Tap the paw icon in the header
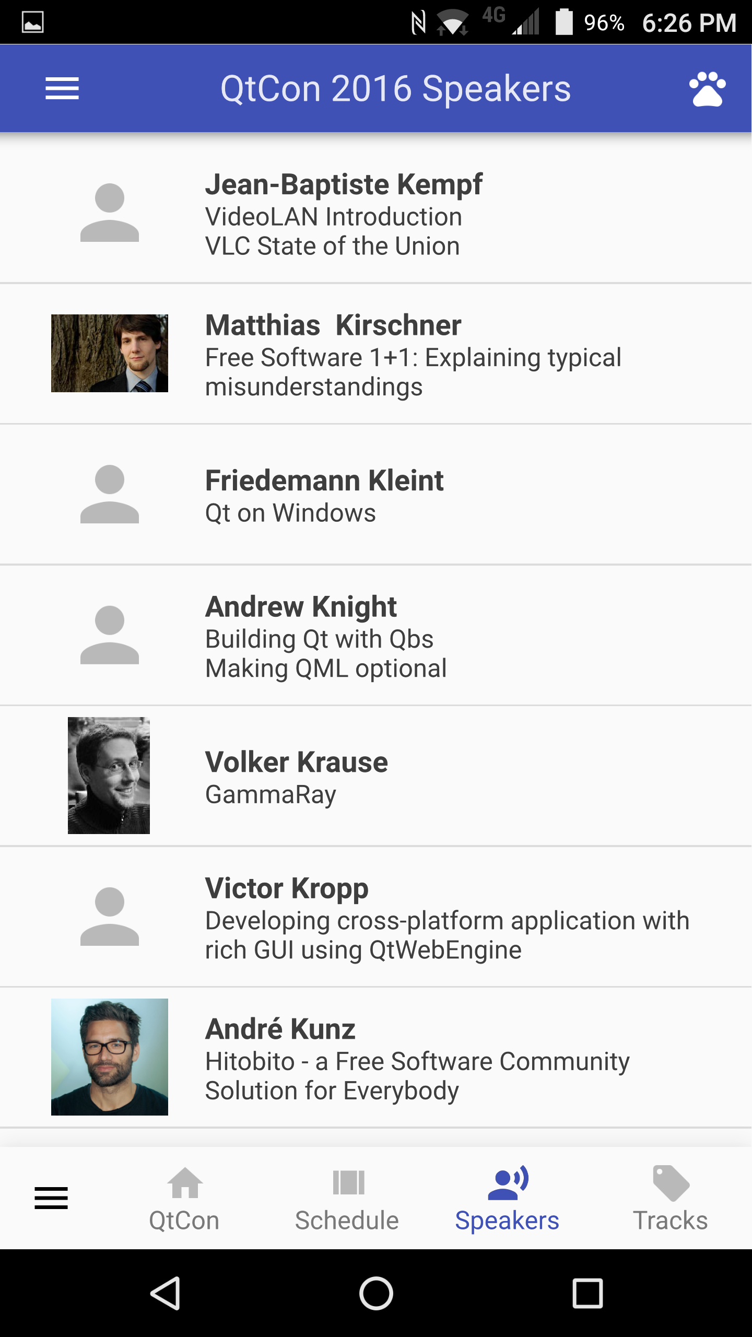The width and height of the screenshot is (752, 1337). pos(707,89)
